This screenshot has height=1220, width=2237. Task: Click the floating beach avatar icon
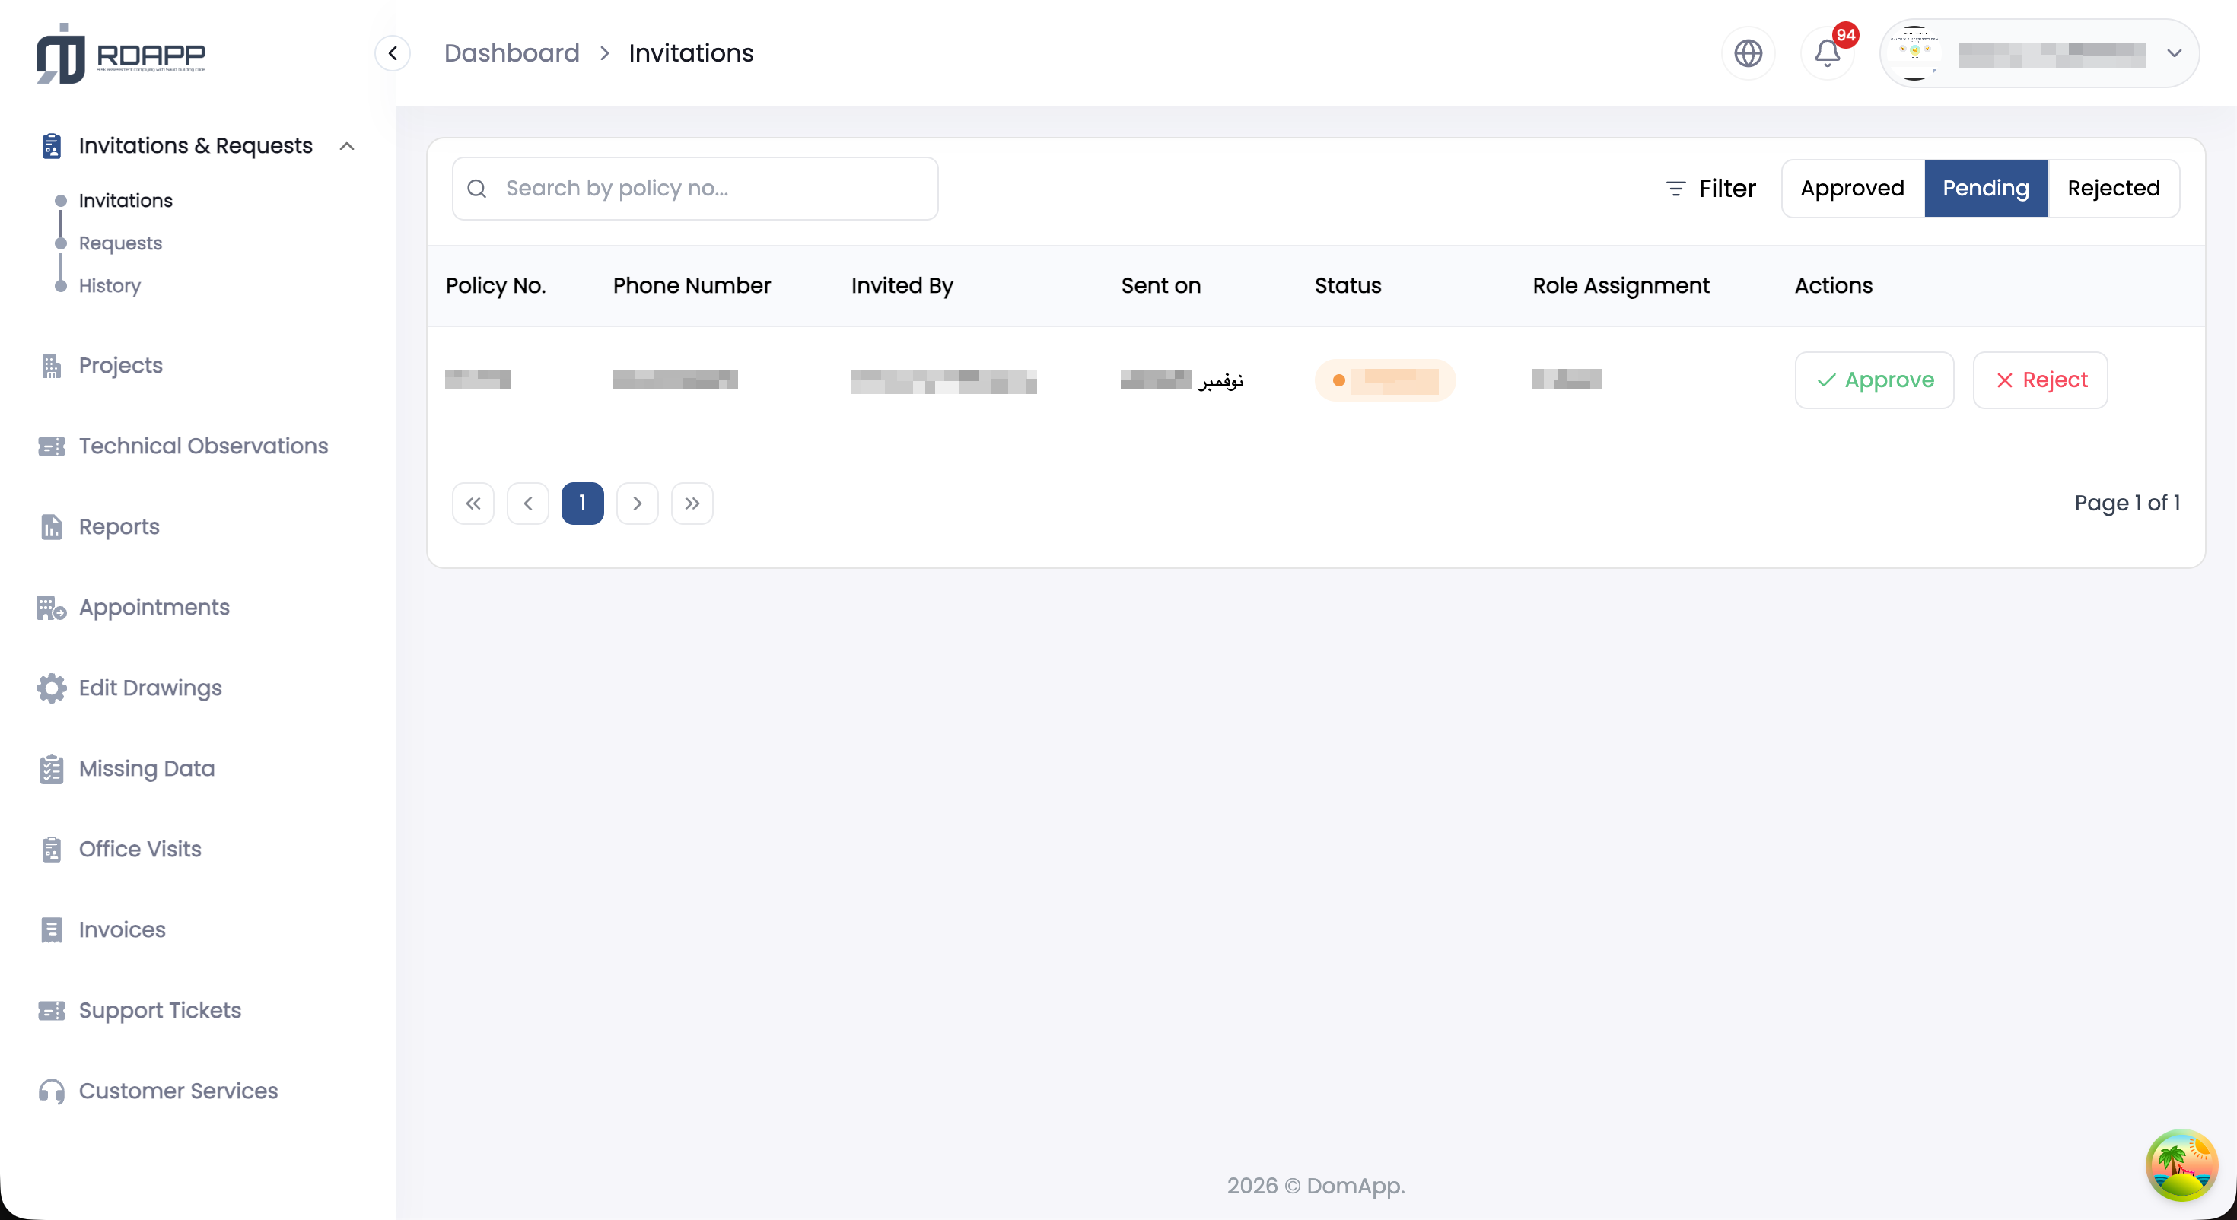(x=2181, y=1165)
